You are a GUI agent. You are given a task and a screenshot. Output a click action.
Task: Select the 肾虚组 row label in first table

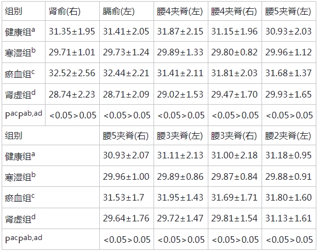pyautogui.click(x=20, y=94)
